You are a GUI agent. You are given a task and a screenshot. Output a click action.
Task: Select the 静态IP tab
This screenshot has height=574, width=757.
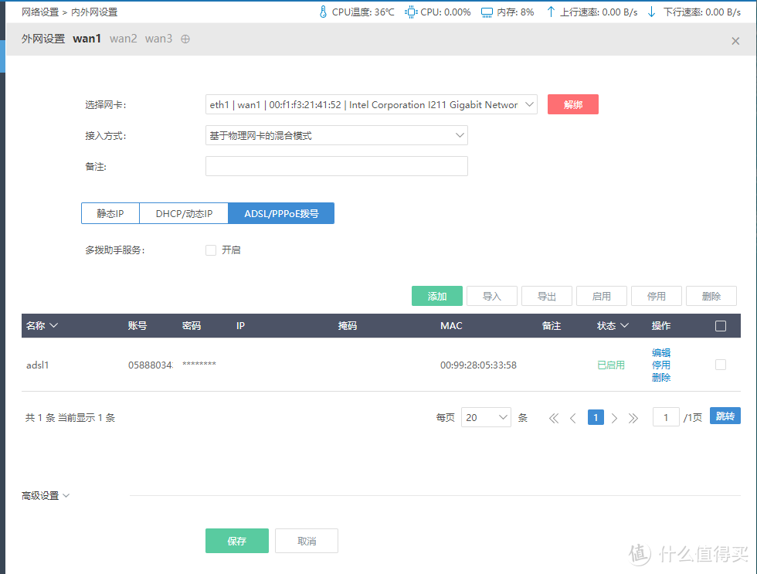coord(110,213)
